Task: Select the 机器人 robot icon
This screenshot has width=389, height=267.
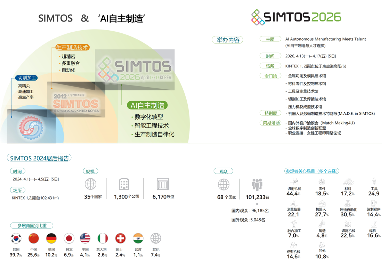Action: click(321, 203)
